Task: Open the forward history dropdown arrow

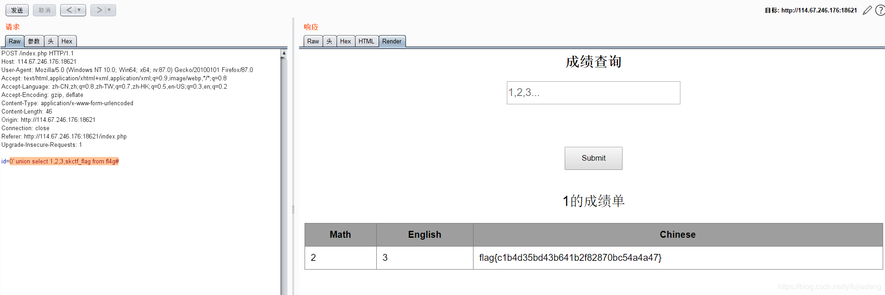Action: [110, 10]
